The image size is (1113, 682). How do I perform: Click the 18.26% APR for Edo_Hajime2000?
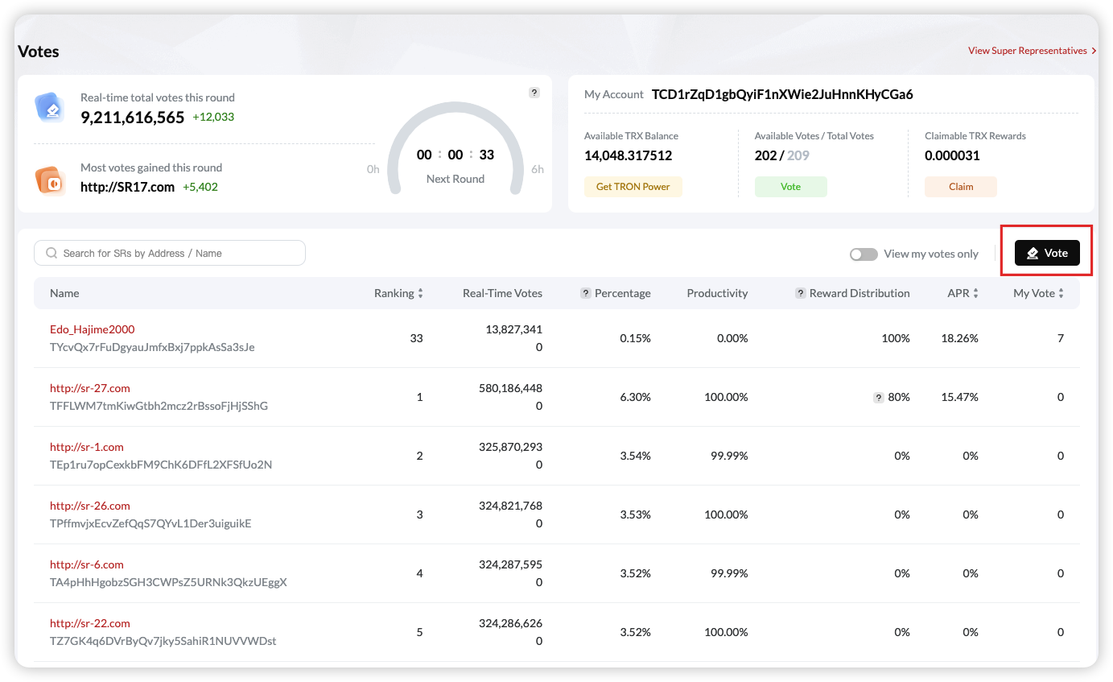click(960, 338)
